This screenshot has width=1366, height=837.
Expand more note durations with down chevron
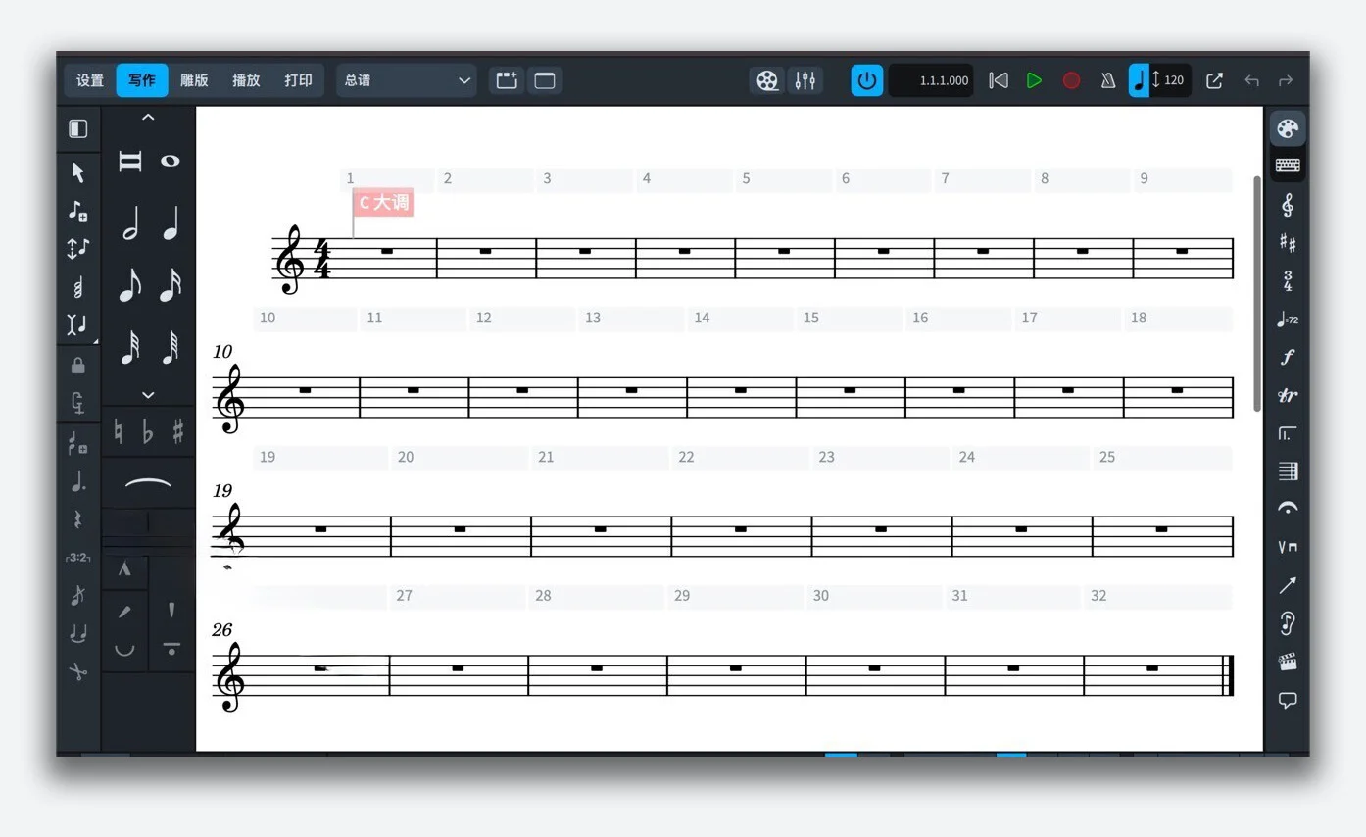[148, 395]
